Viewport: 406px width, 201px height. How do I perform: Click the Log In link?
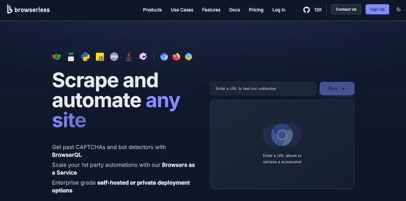click(x=279, y=10)
